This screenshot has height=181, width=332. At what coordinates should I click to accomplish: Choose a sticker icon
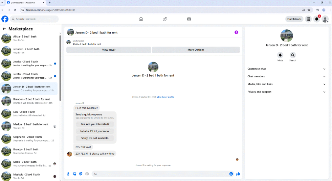[81, 174]
